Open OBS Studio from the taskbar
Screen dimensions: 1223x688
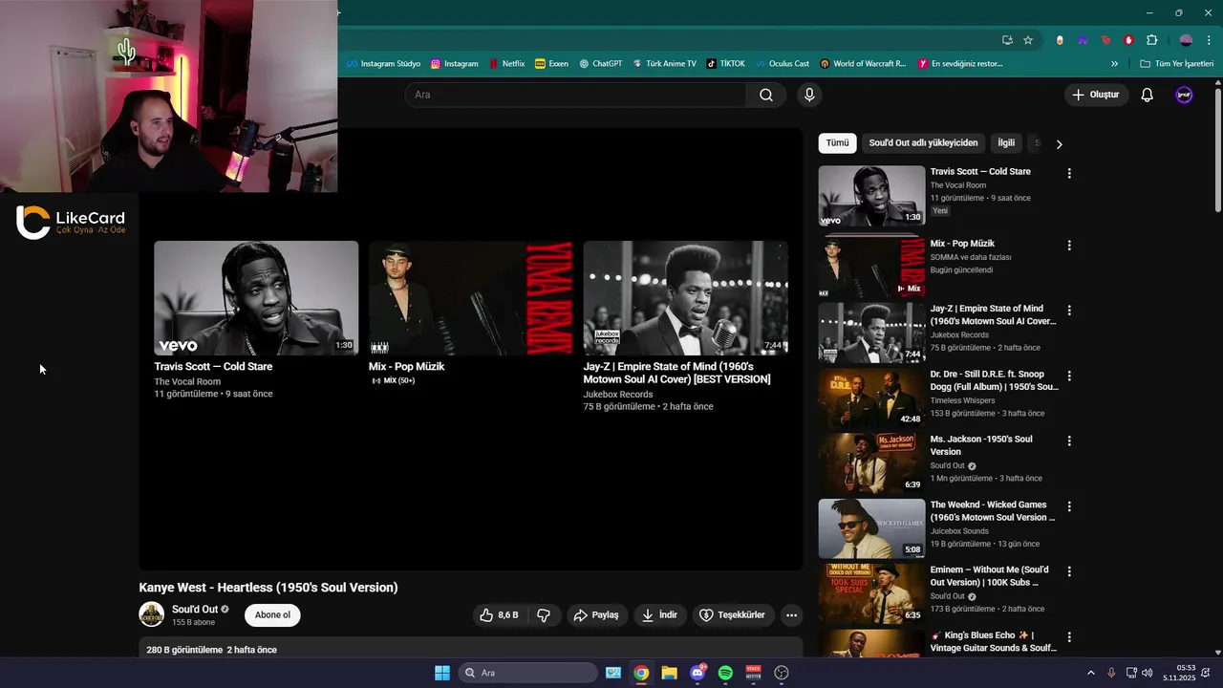[782, 673]
